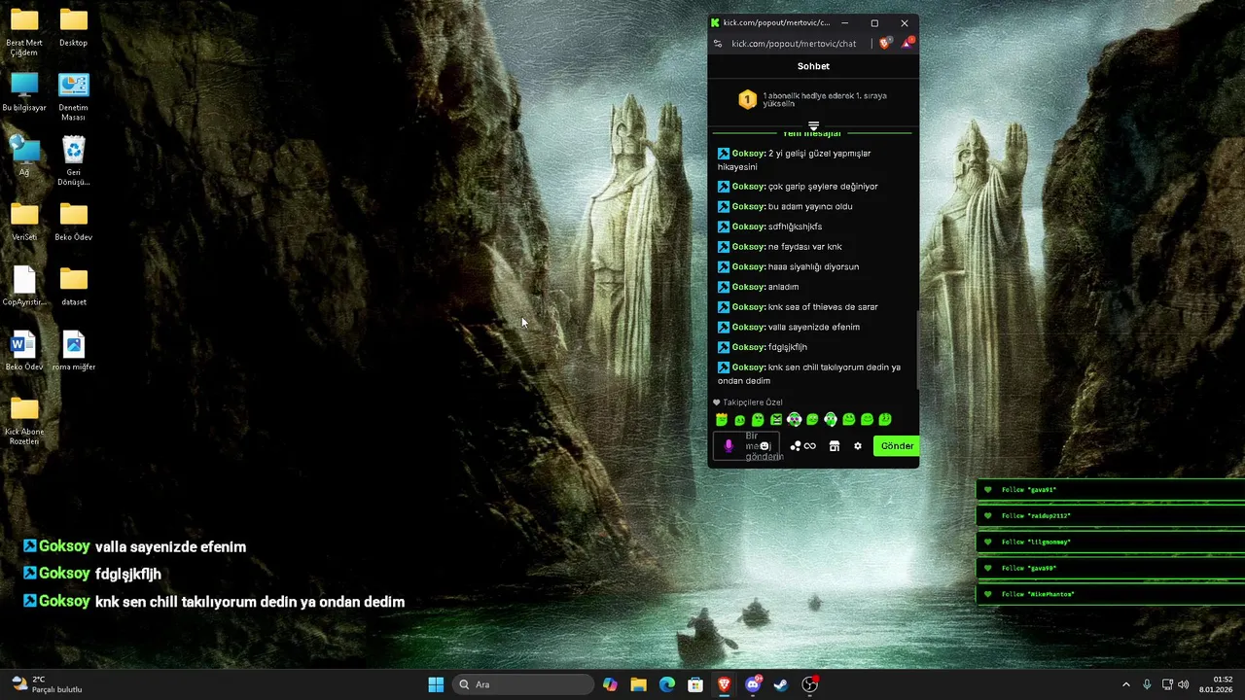1245x700 pixels.
Task: Click the three-bubbles icon beside the infinity symbol
Action: pos(796,446)
